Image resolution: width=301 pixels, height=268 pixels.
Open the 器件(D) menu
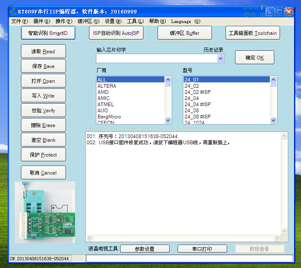click(x=42, y=21)
